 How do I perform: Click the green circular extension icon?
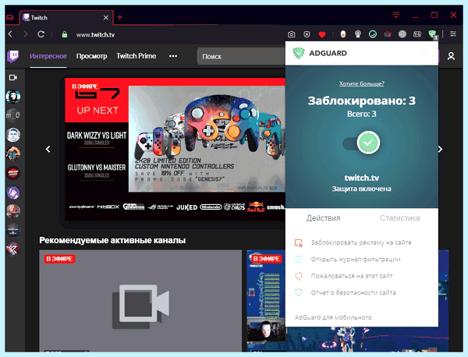(x=373, y=34)
